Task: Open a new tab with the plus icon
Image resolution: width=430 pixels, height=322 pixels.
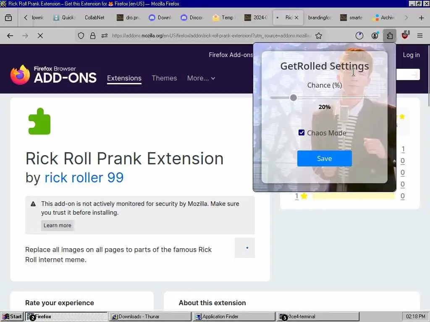Action: [x=422, y=18]
